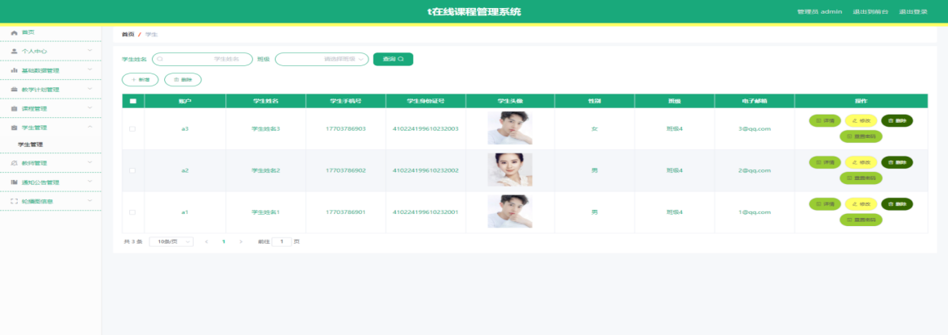Click 重置密码 button for row a3
This screenshot has width=948, height=335.
[861, 136]
